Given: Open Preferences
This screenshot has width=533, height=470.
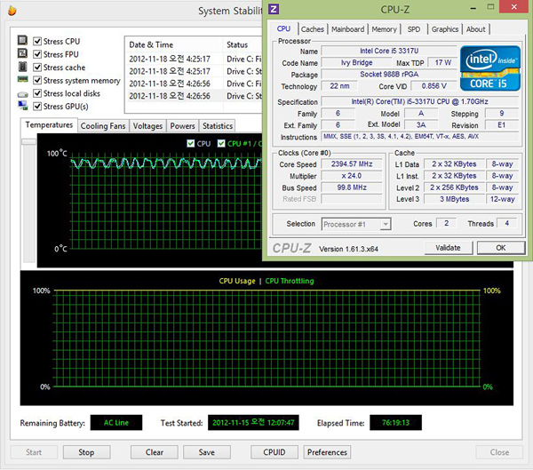Looking at the screenshot, I should click(x=327, y=452).
